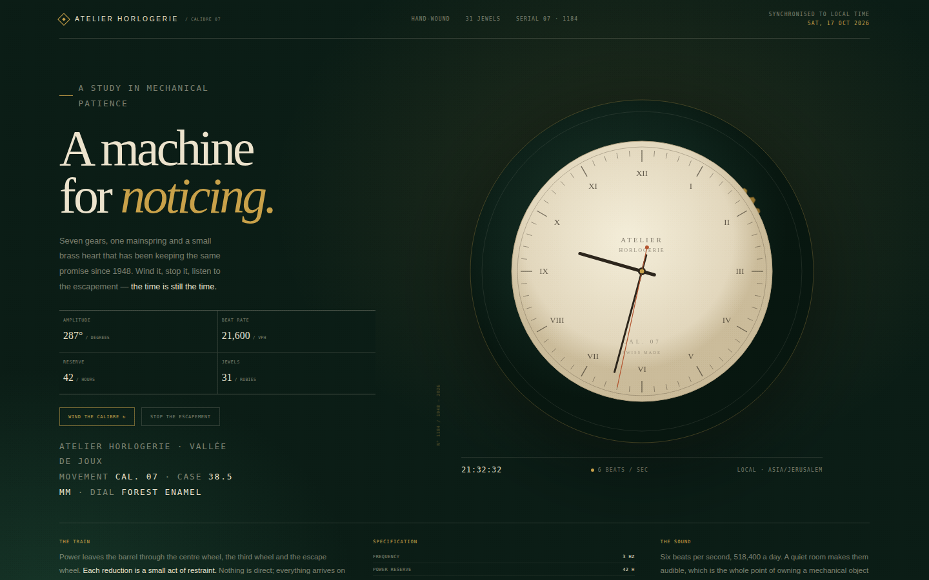929x580 pixels.
Task: Click the Atelier Horlogerie diamond logo icon
Action: click(x=64, y=19)
